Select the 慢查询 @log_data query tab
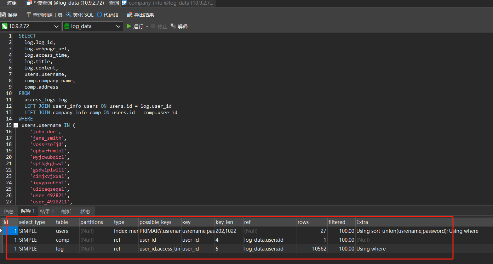 click(x=73, y=3)
